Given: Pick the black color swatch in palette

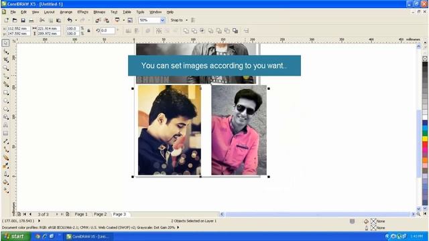Looking at the screenshot, I should pyautogui.click(x=425, y=64).
